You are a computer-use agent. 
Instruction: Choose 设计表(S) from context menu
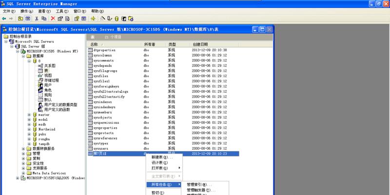tap(164, 163)
